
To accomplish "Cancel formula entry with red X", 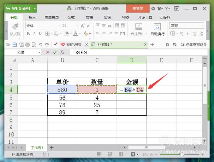I will pos(48,52).
